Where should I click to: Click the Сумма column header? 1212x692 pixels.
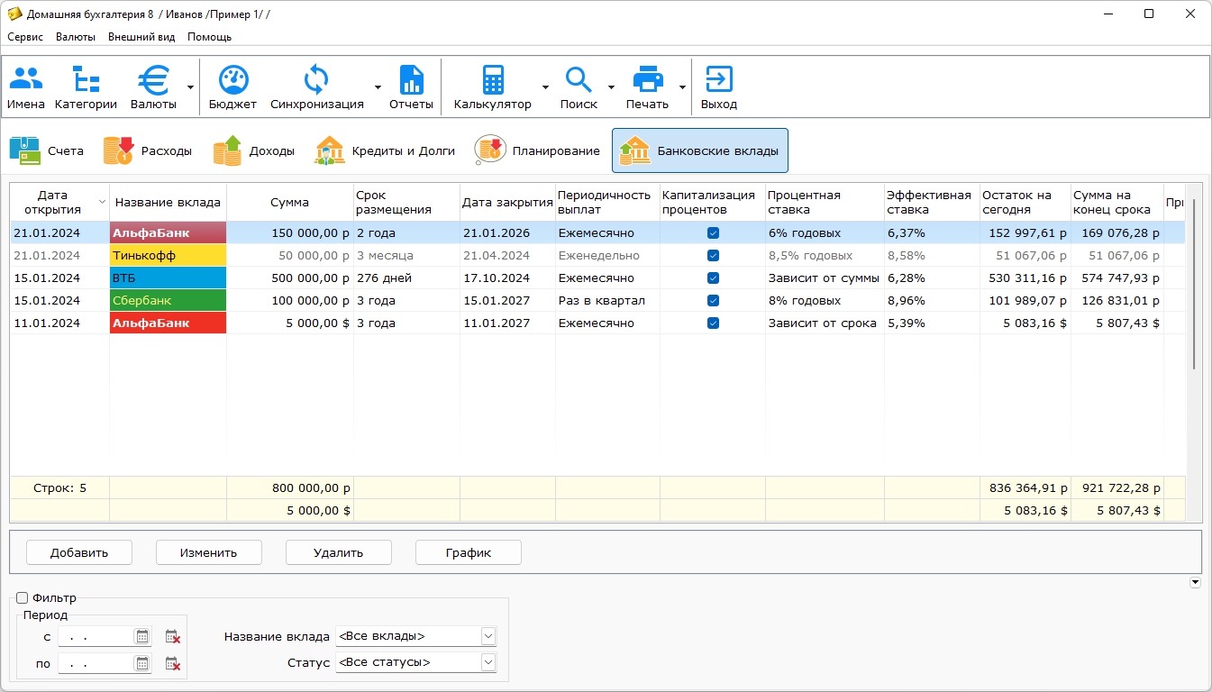click(x=289, y=202)
